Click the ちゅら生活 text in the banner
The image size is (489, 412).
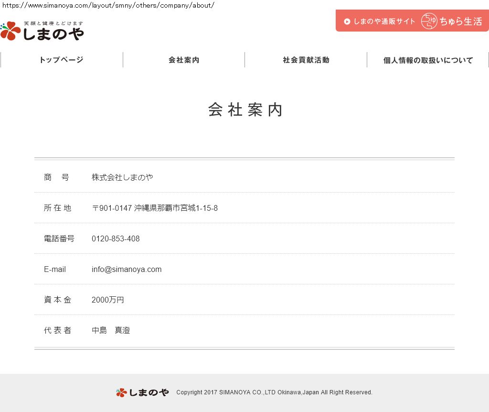(x=461, y=22)
